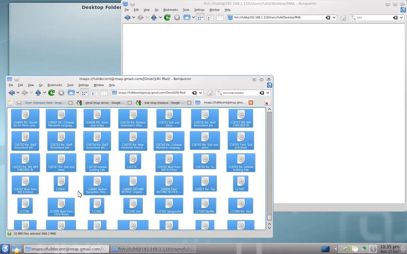407x254 pixels.
Task: Select mail '116735 Re: New voicemail'
Action: [133, 141]
